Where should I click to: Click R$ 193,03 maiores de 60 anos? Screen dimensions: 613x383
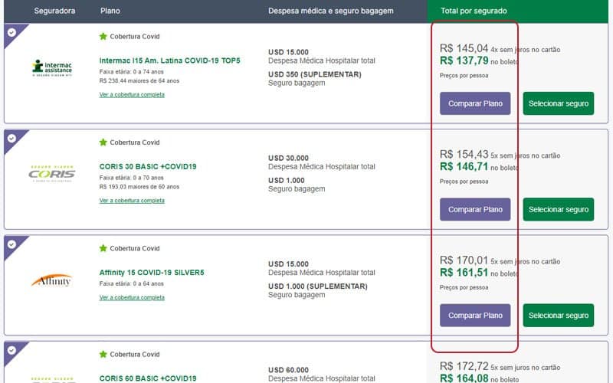pyautogui.click(x=139, y=187)
